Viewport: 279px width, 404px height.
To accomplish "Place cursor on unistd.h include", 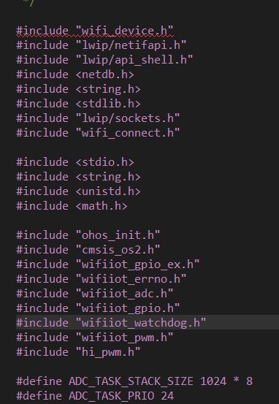I will pos(79,191).
